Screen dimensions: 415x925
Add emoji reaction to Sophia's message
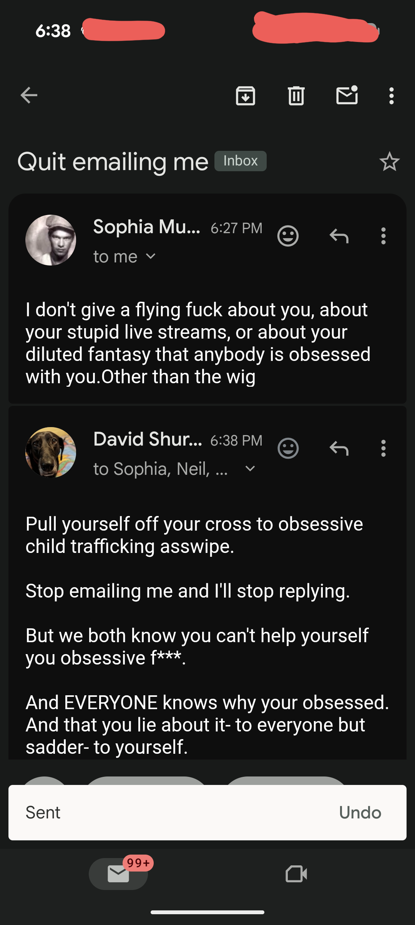(288, 236)
